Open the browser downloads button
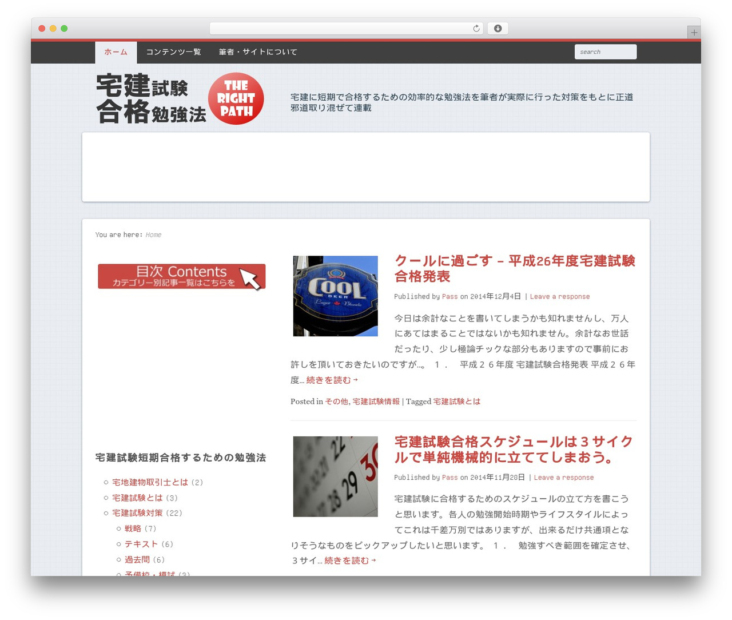Screen dimensions: 732x620 coord(498,29)
